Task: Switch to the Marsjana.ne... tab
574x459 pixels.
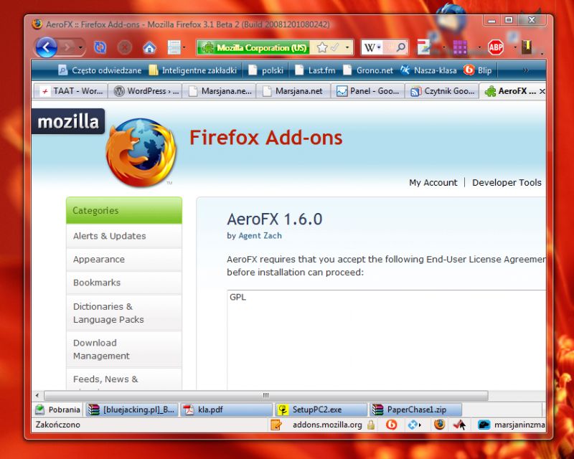Action: click(x=220, y=91)
